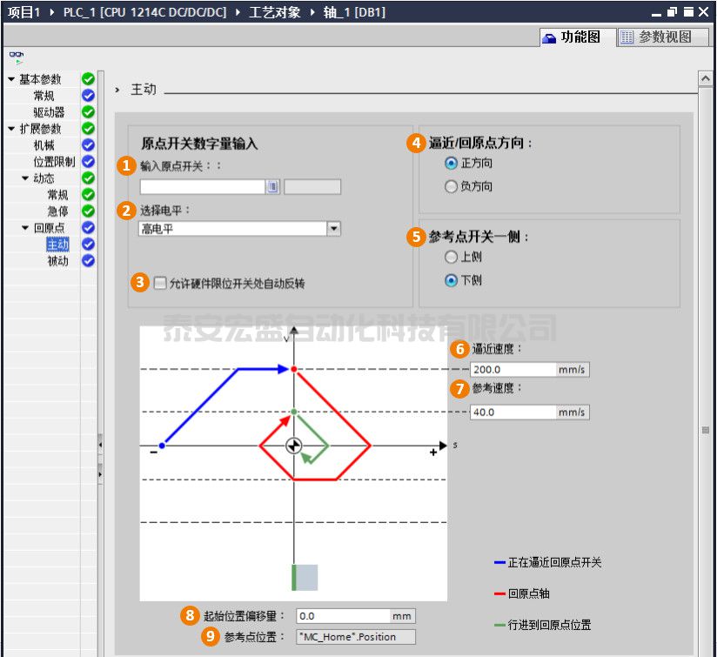Image resolution: width=717 pixels, height=657 pixels.
Task: Click the tag browse icon beside 输入原点开关 field
Action: click(271, 185)
